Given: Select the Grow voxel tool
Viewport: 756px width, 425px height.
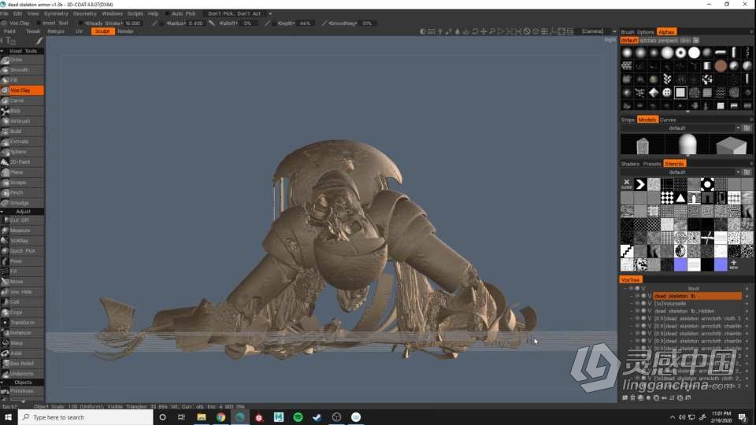Looking at the screenshot, I should pos(22,60).
